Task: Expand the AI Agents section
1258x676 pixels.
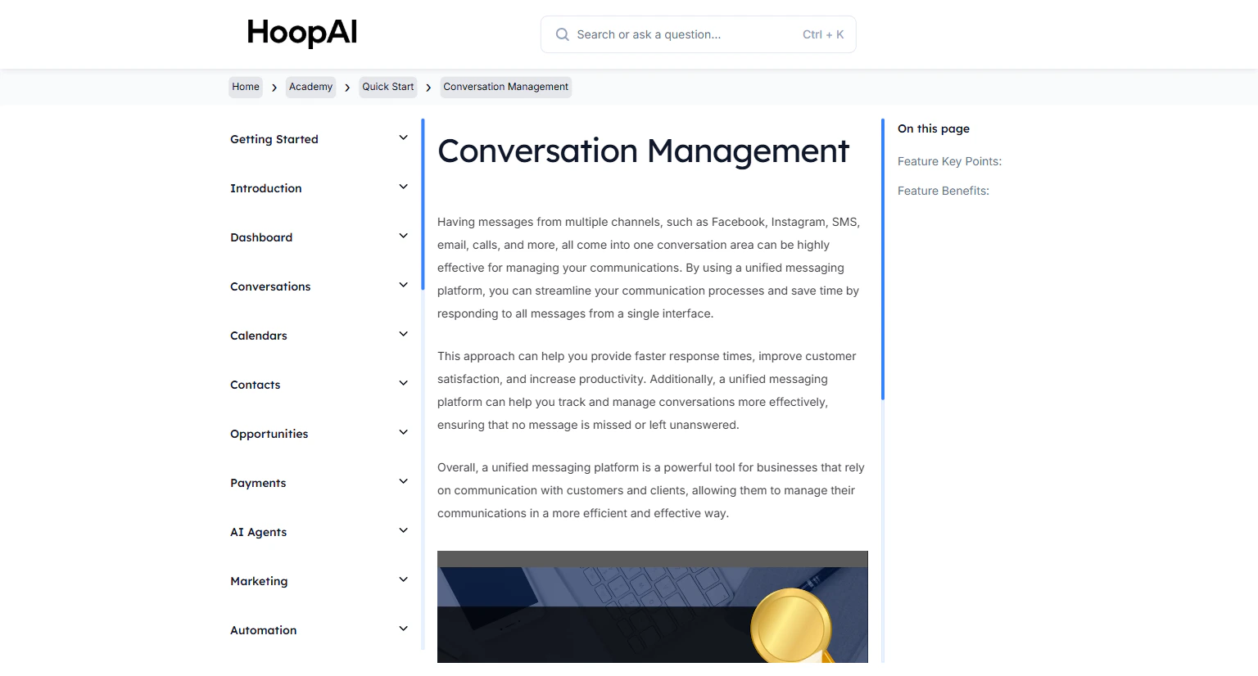Action: click(402, 530)
